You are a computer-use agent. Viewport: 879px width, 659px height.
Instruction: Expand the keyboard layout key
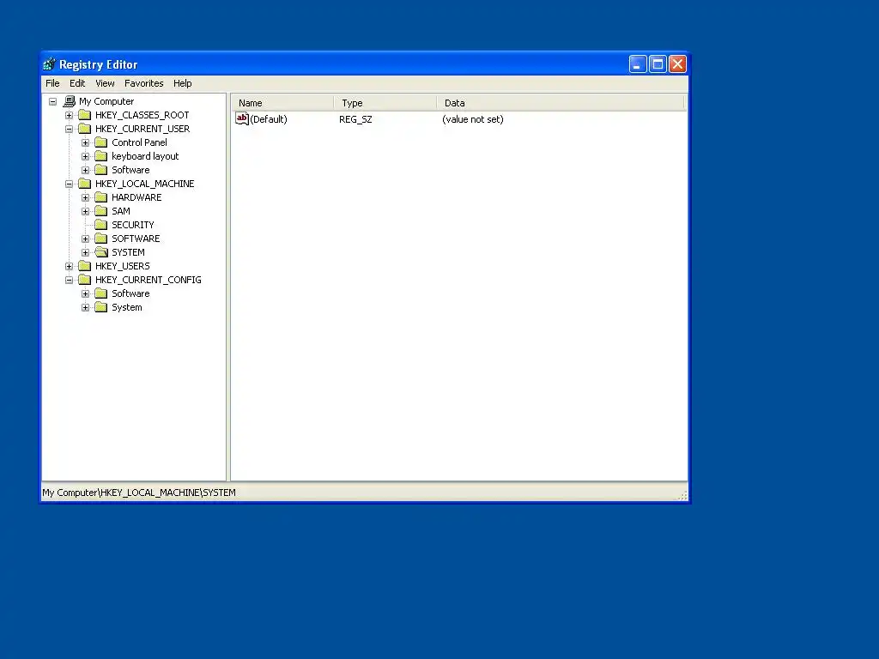(x=85, y=156)
